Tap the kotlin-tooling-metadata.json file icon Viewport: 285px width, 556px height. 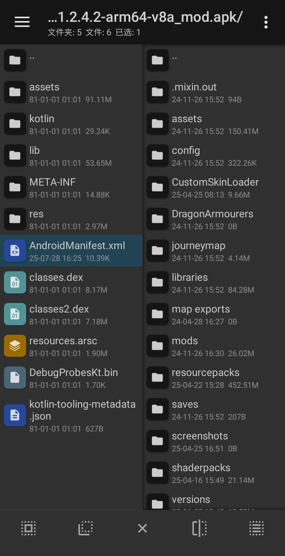click(x=15, y=415)
